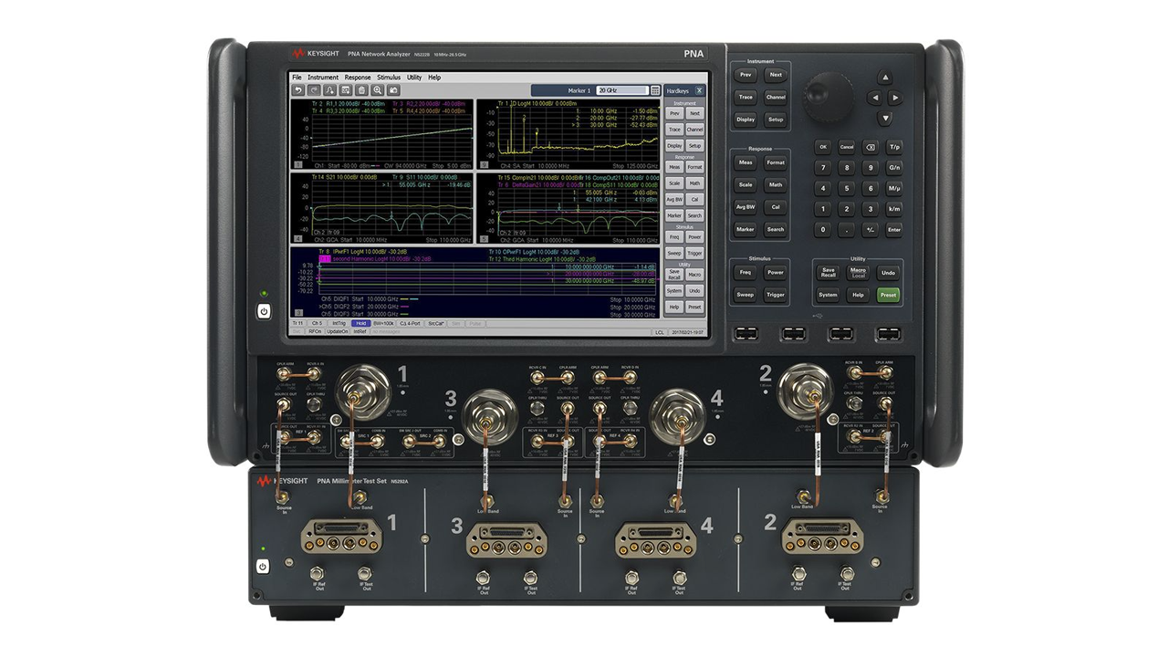The height and width of the screenshot is (657, 1168).
Task: Click the front-panel number 7 key
Action: 824,168
